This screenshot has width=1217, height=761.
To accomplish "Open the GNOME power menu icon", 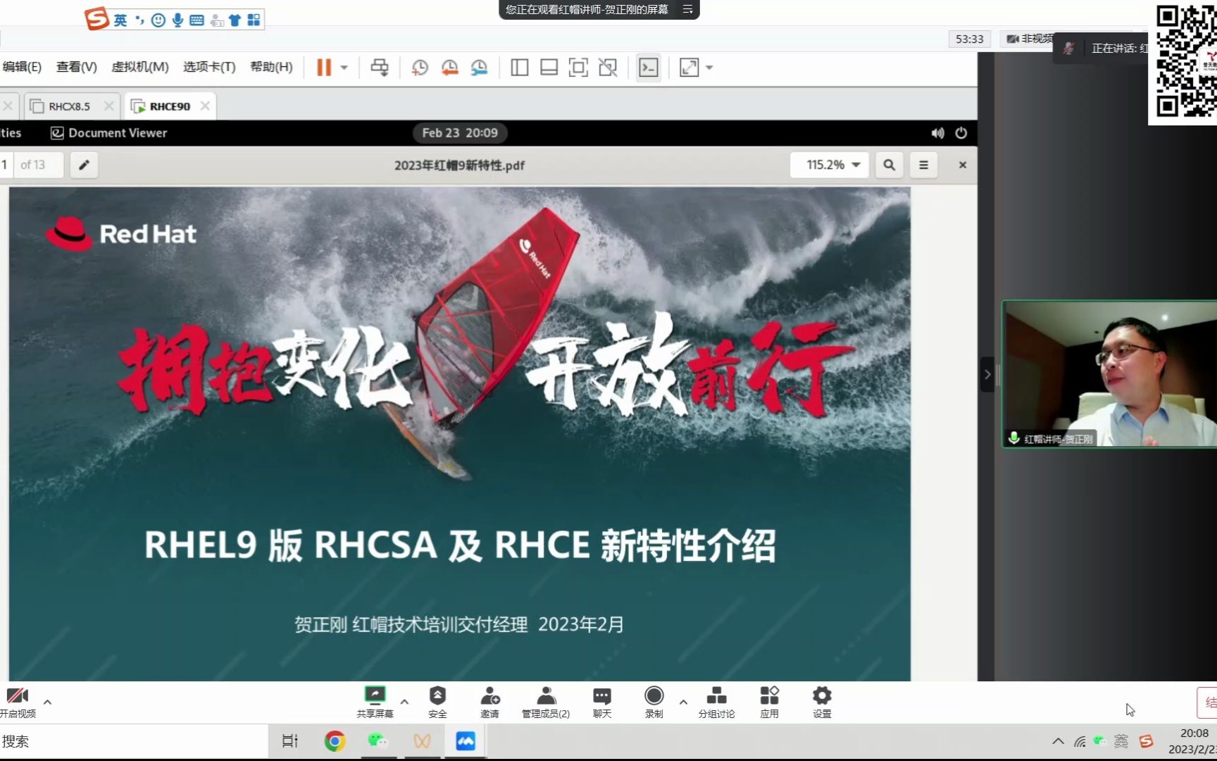I will pos(961,132).
